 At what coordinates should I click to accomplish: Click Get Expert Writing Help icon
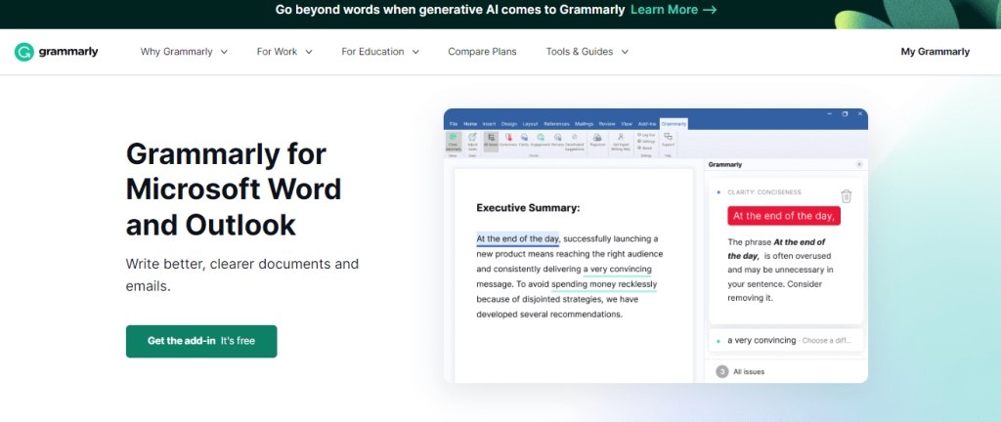coord(621,141)
